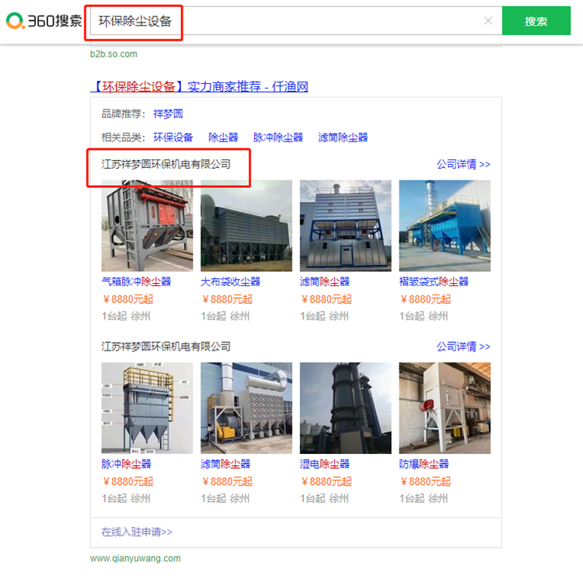Viewport: 583px width, 576px height.
Task: Open the 褶皱袋式除尘器 product thumbnail
Action: [x=445, y=225]
